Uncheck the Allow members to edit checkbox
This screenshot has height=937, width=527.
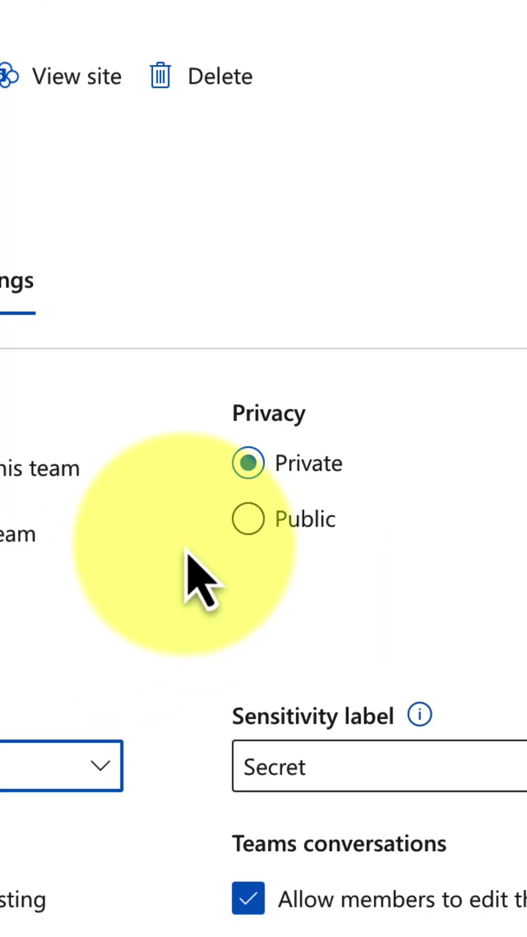coord(248,898)
